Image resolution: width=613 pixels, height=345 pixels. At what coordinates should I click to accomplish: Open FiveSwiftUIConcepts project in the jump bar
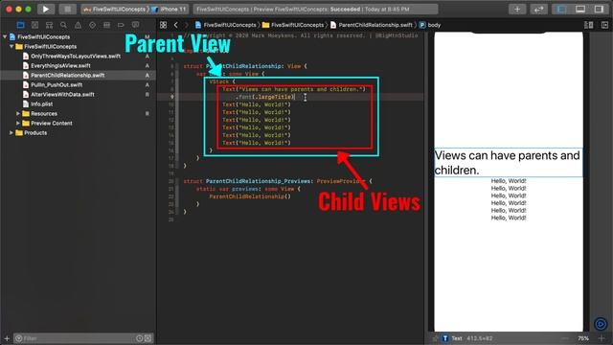click(225, 25)
